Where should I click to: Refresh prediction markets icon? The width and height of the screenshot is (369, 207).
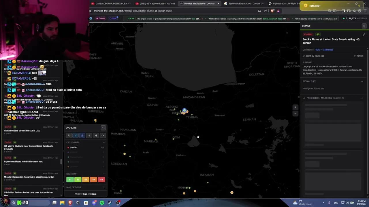pyautogui.click(x=343, y=98)
